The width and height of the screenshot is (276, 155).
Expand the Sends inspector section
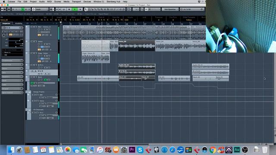tap(13, 81)
